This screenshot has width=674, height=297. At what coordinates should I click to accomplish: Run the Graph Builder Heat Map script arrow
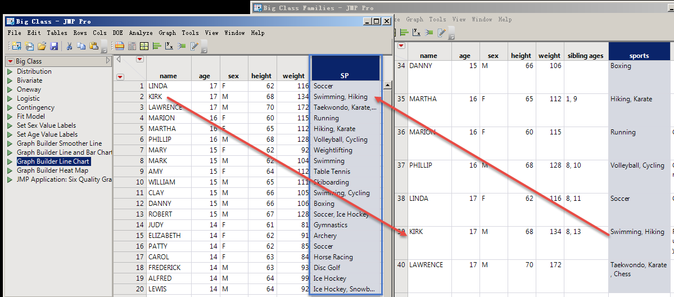coord(10,170)
